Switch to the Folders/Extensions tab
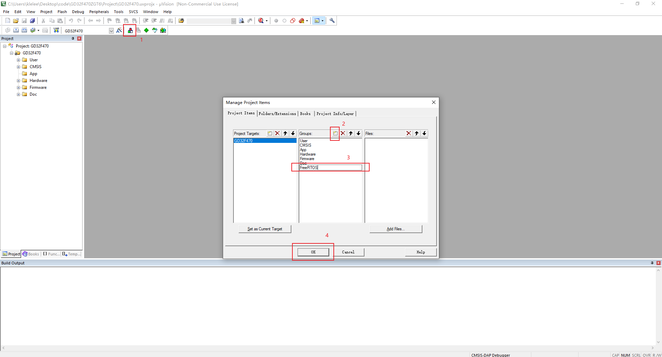This screenshot has width=662, height=357. point(277,114)
